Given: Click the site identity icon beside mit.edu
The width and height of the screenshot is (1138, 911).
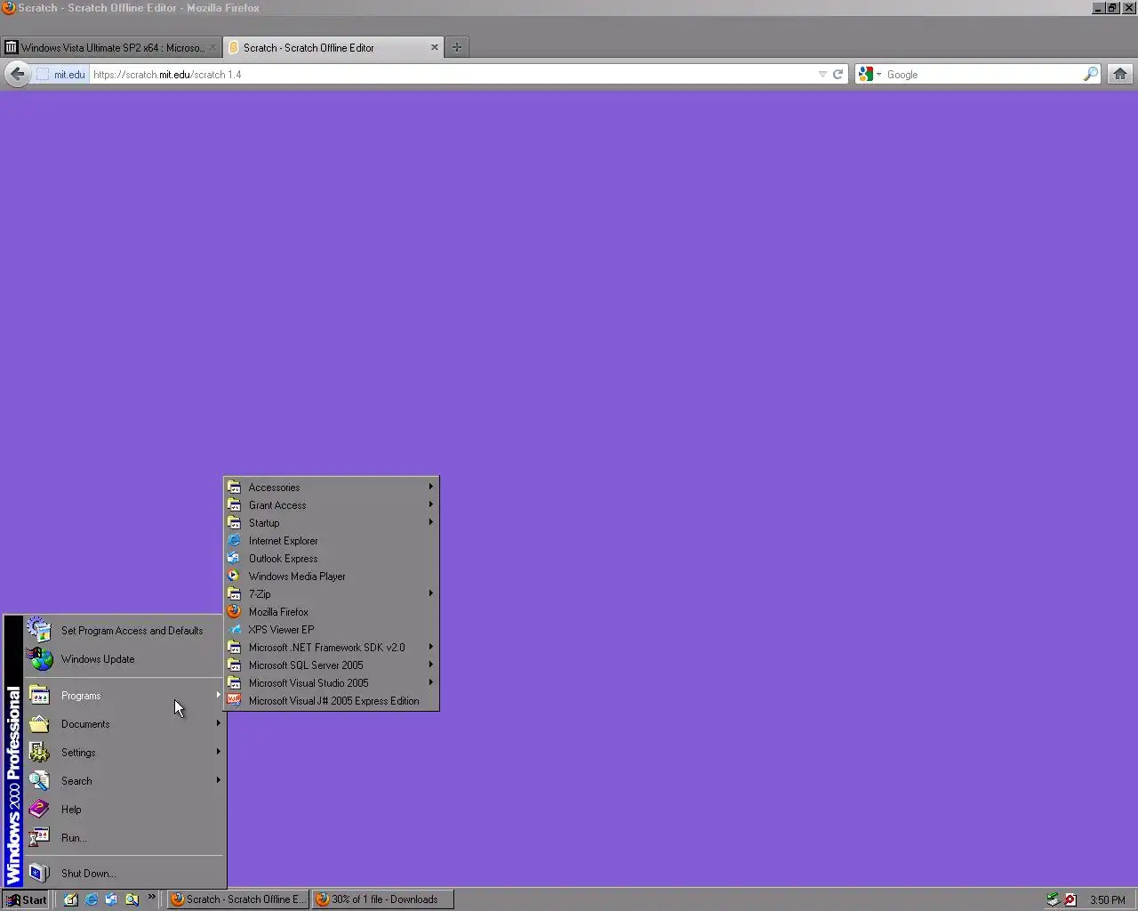Looking at the screenshot, I should click(43, 75).
